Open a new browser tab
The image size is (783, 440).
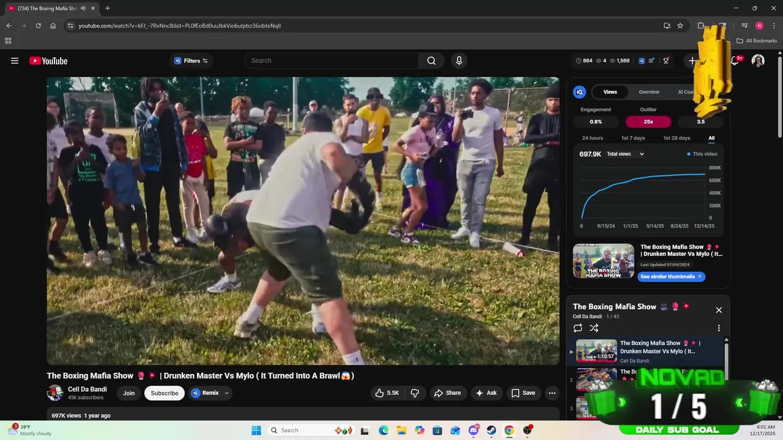tap(108, 8)
